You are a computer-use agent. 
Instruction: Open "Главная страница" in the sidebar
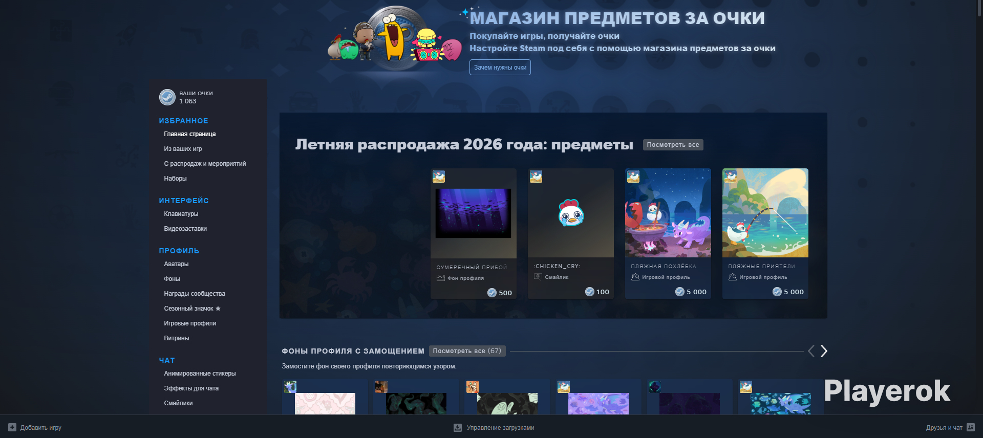[x=190, y=134]
